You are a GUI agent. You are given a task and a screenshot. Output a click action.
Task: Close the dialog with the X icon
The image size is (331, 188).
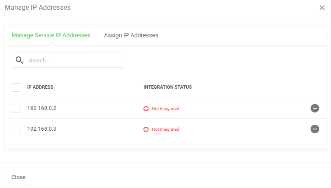click(x=322, y=8)
